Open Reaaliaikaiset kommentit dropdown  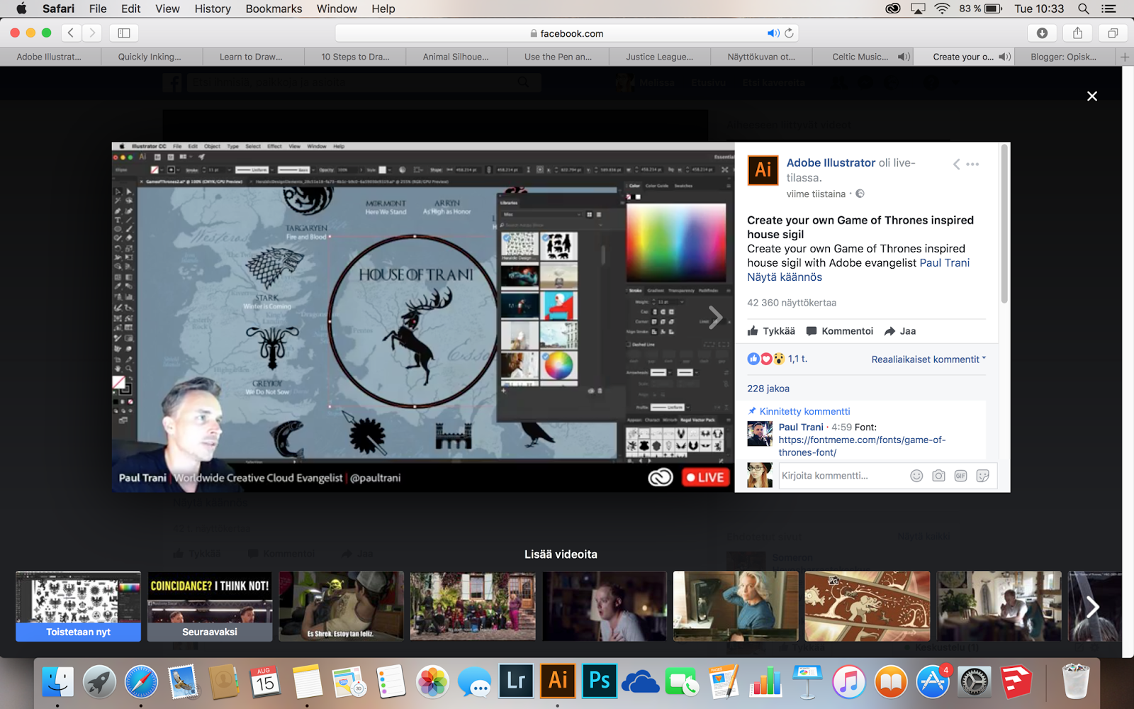coord(928,359)
